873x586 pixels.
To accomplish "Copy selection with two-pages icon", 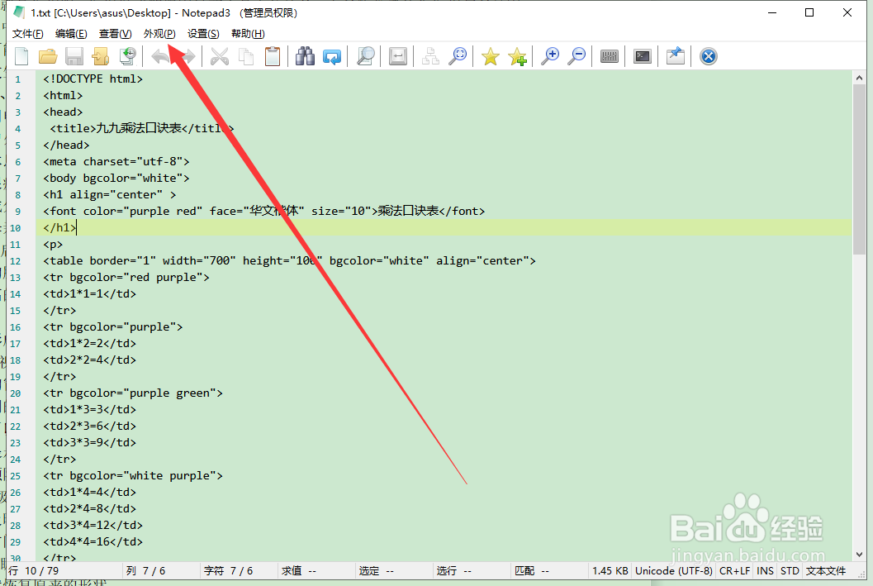I will [246, 56].
